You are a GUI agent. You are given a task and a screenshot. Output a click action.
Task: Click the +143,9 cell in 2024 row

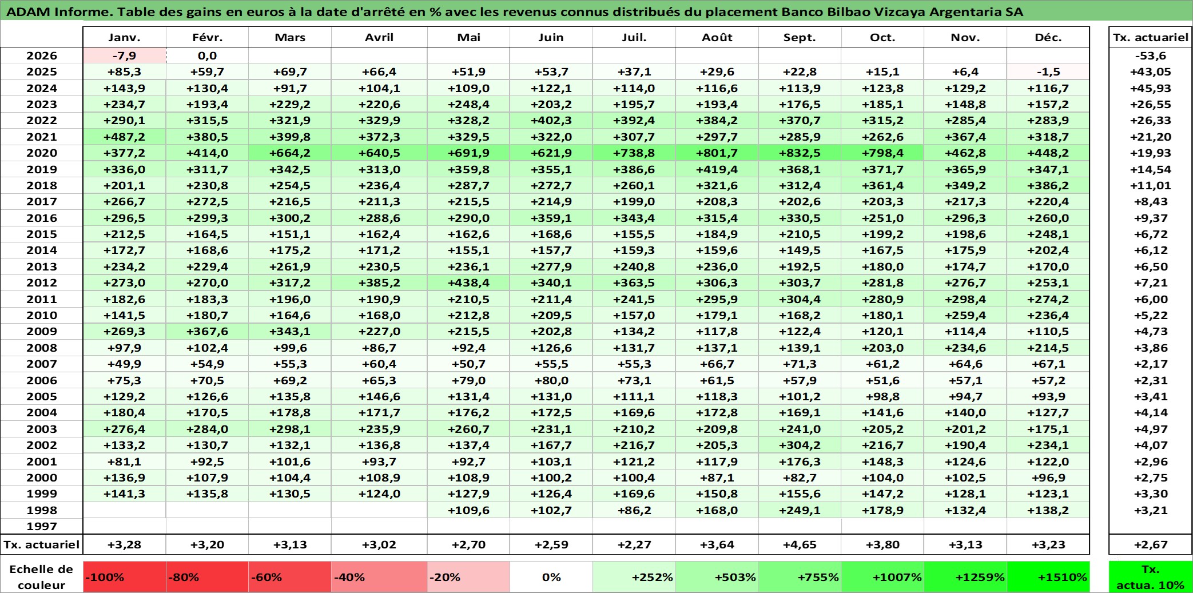click(125, 88)
